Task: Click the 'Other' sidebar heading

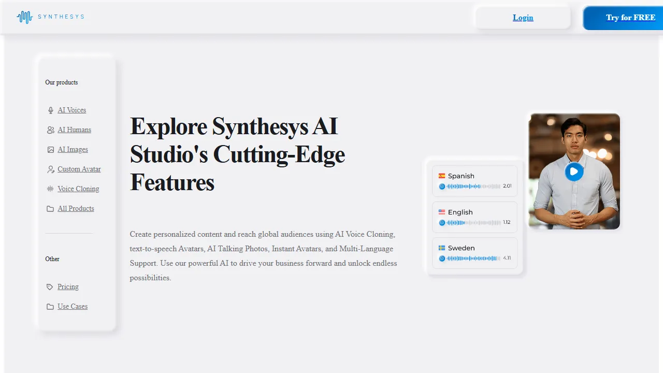Action: coord(52,259)
